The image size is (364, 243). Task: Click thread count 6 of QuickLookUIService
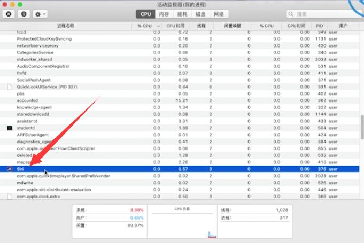tap(210, 87)
